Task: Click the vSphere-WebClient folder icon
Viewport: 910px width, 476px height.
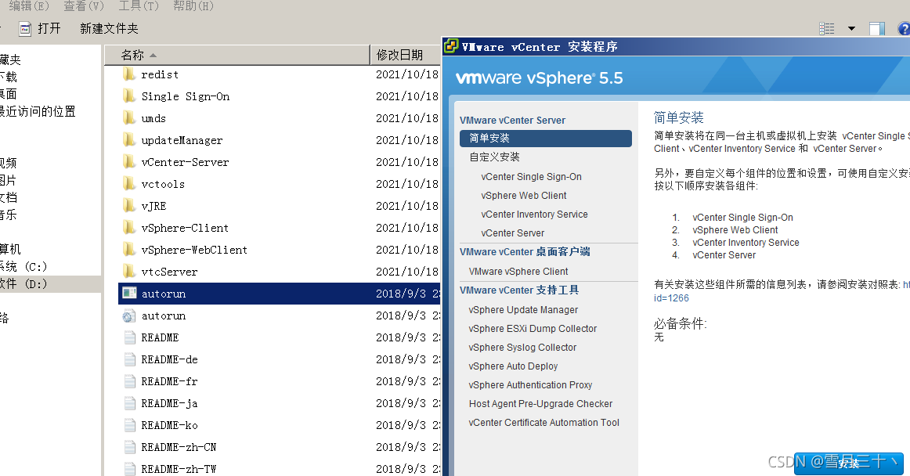Action: (x=129, y=250)
